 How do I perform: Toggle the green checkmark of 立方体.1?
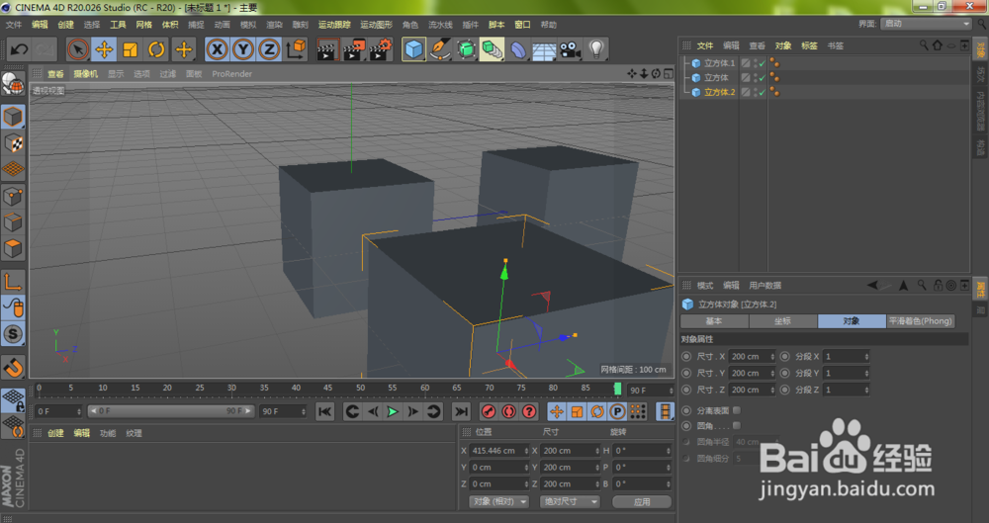click(762, 63)
